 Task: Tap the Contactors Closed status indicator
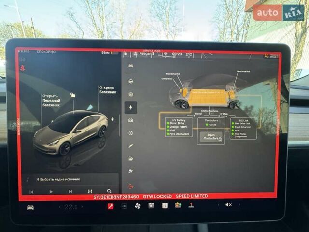coord(211,125)
